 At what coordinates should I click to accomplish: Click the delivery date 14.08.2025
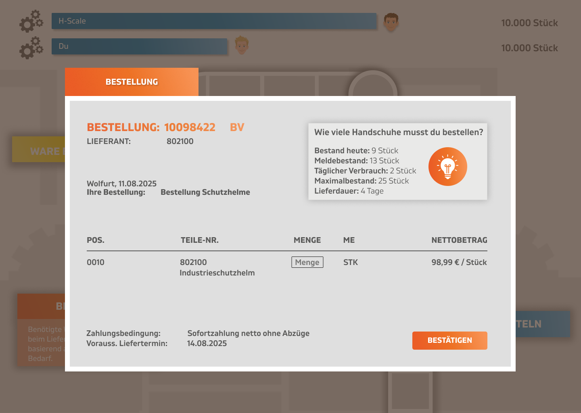pyautogui.click(x=207, y=344)
